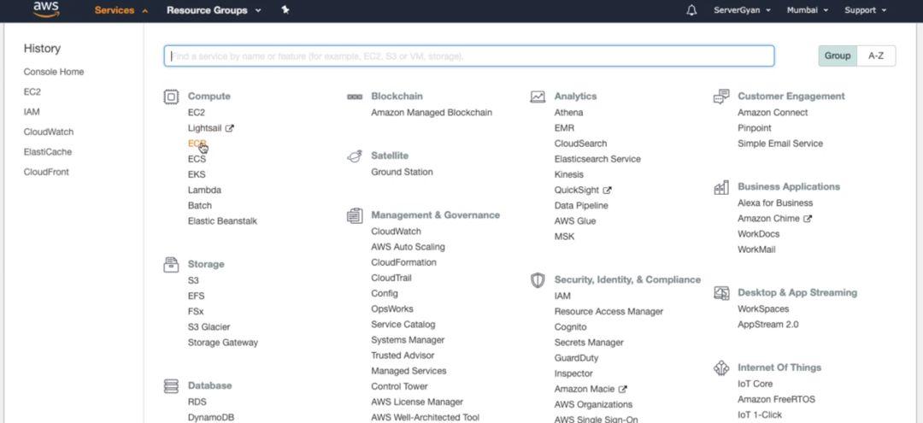This screenshot has width=923, height=423.
Task: Click the external link icon beside Lightsail
Action: point(230,128)
